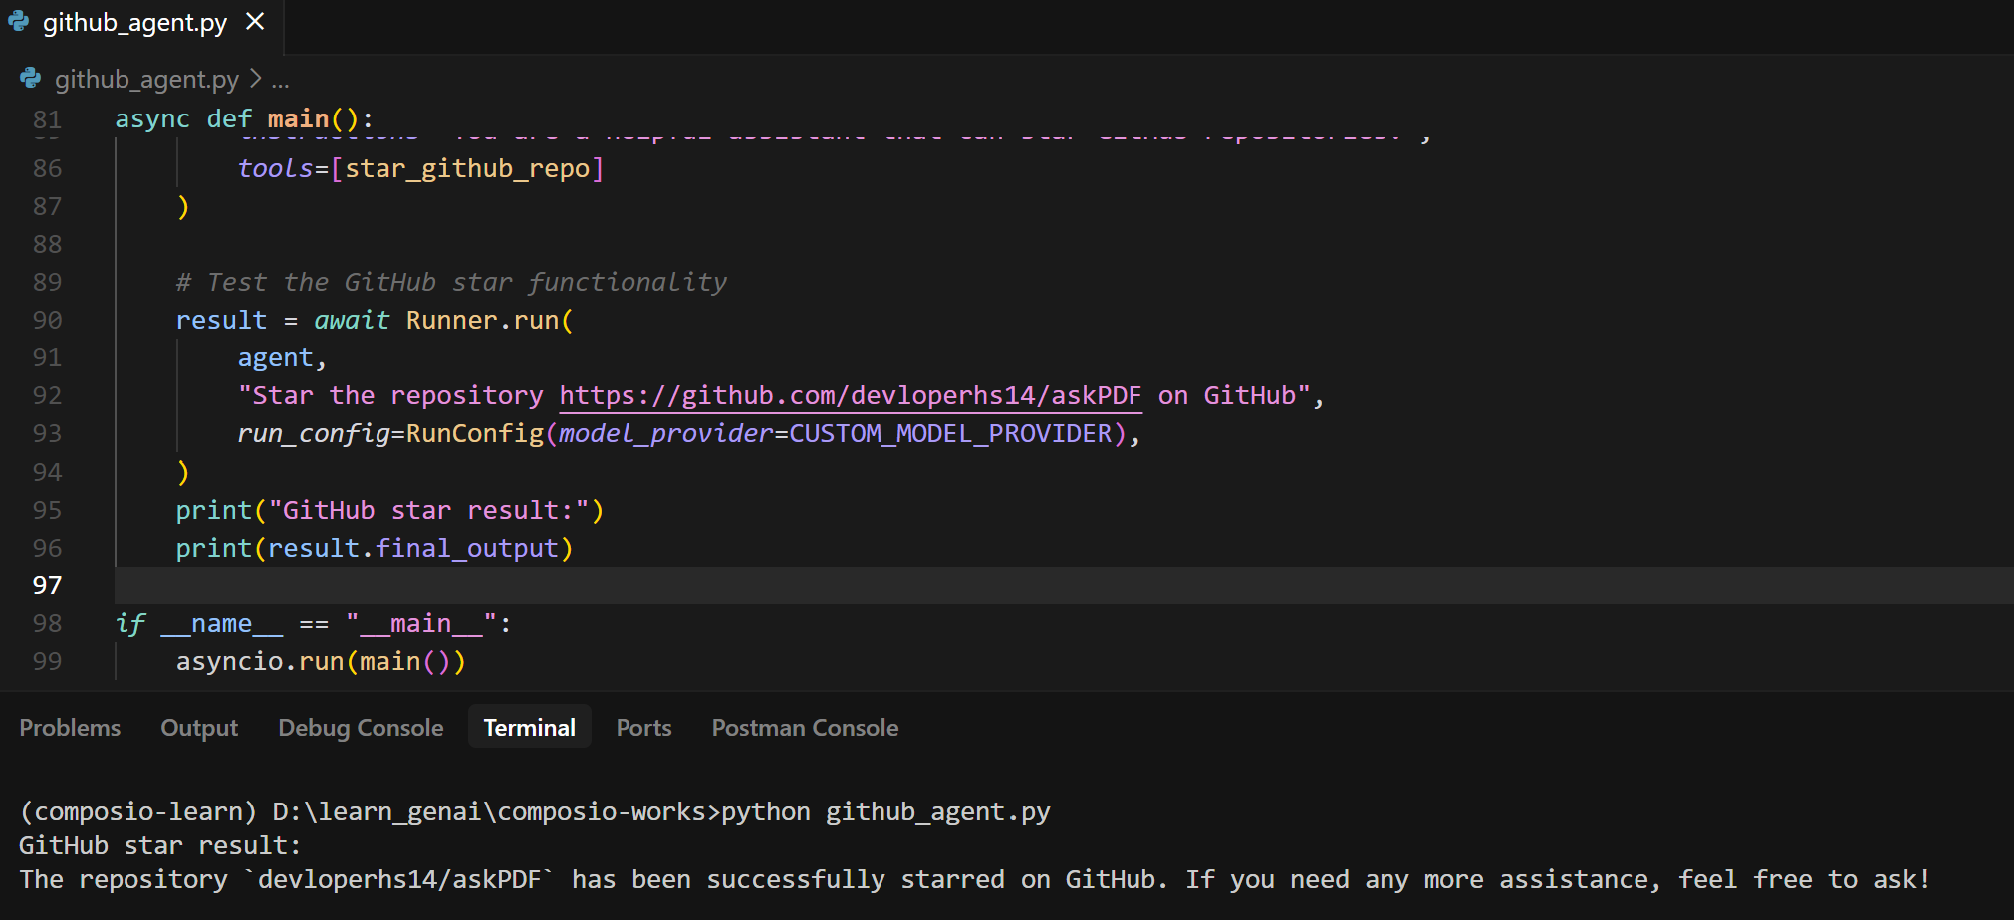2014x920 pixels.
Task: Select the Terminal panel tab
Action: point(529,728)
